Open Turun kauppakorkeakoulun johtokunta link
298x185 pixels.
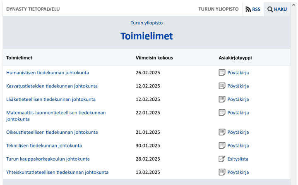[48, 159]
